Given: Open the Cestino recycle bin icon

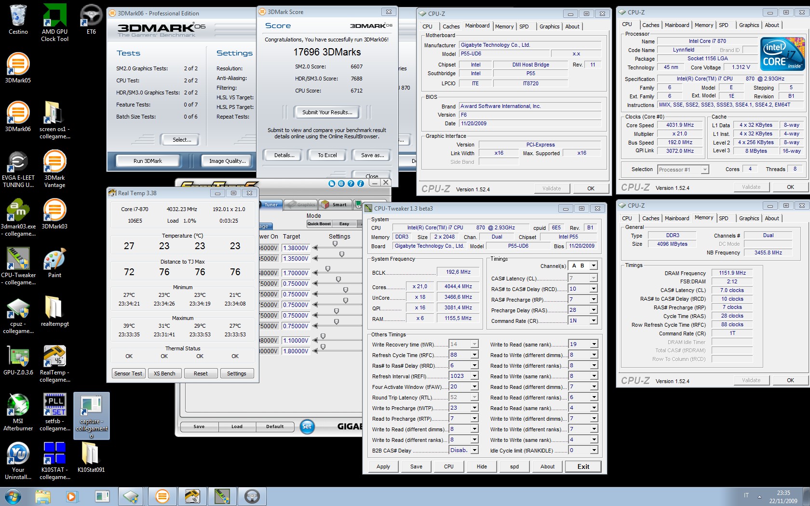Looking at the screenshot, I should coord(18,19).
